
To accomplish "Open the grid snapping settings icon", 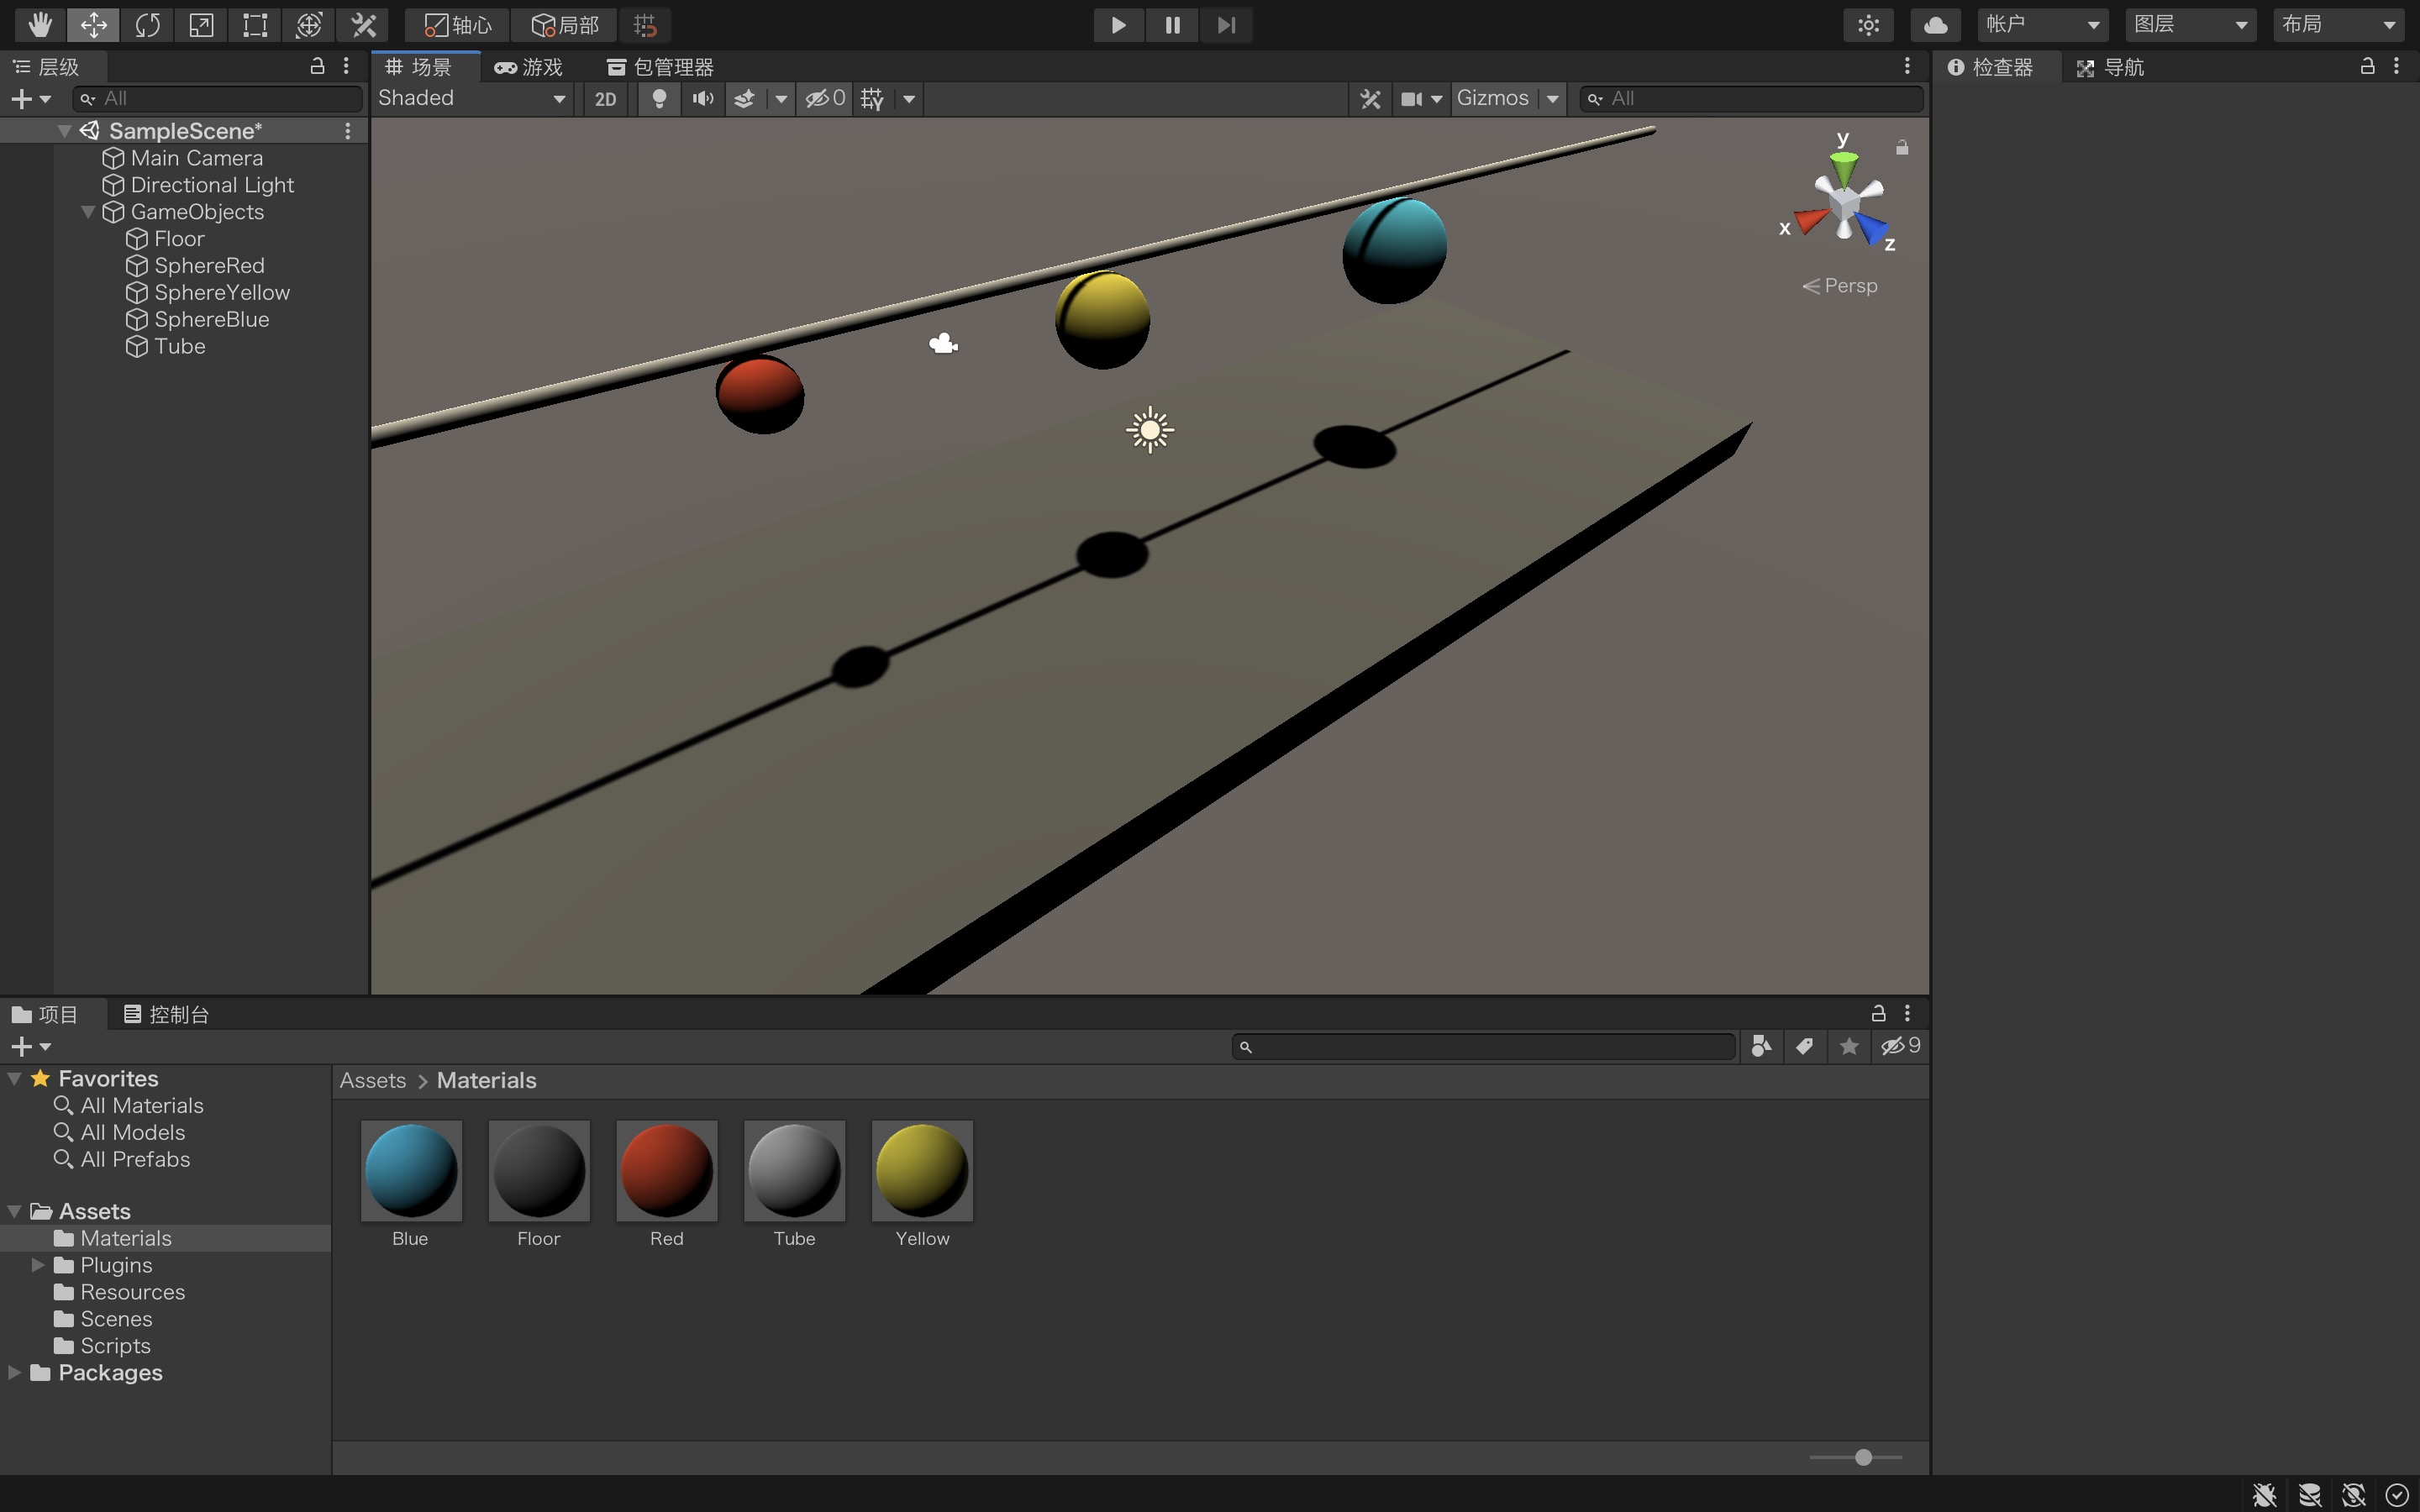I will [x=646, y=25].
